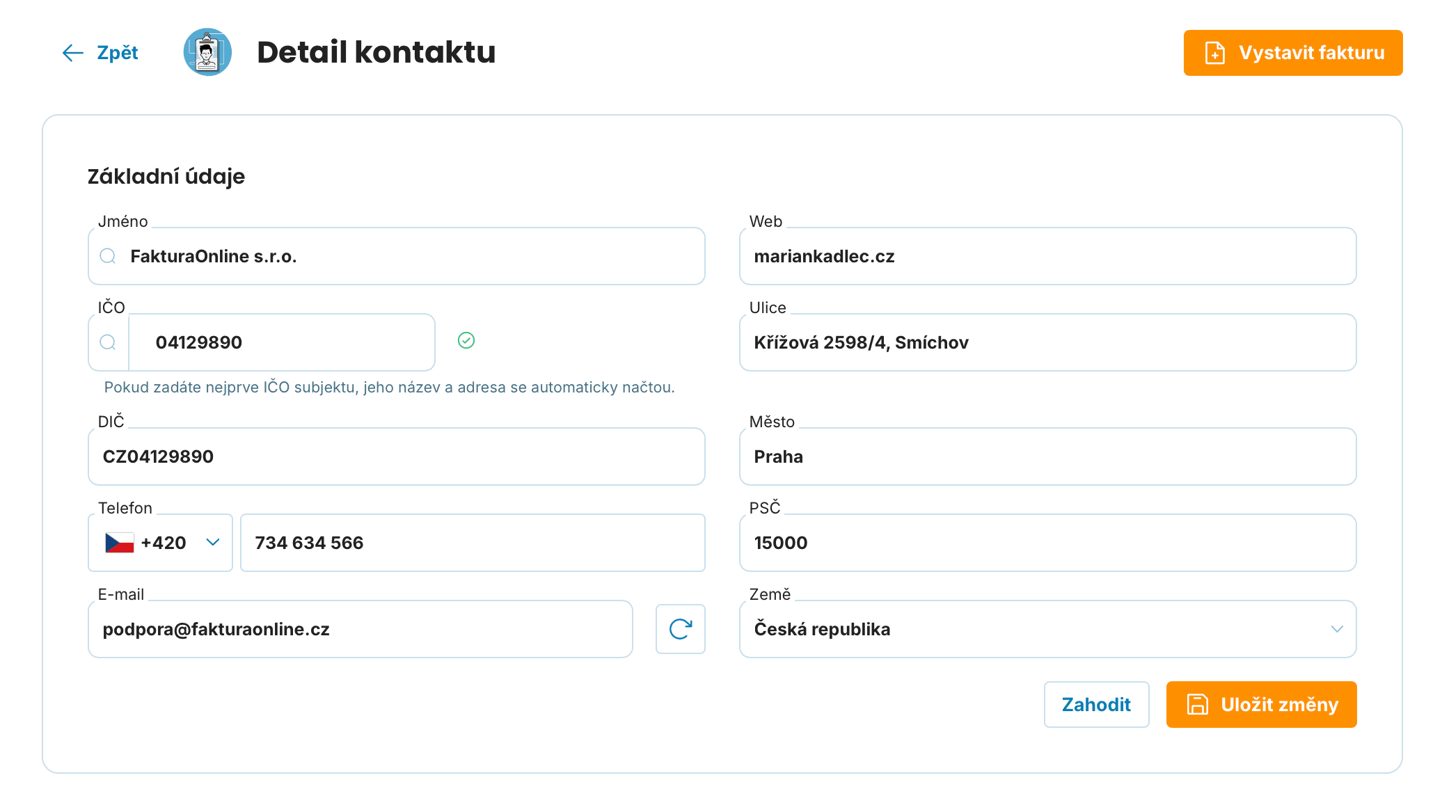Click the Web field mariankadlec.cz
The image size is (1442, 803).
1048,256
